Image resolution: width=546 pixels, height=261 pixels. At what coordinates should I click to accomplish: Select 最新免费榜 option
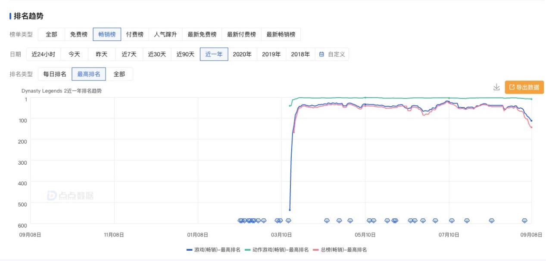click(x=202, y=34)
